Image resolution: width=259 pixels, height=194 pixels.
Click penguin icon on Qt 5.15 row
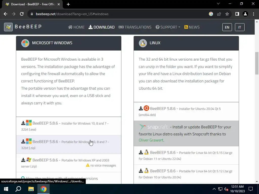(x=146, y=152)
